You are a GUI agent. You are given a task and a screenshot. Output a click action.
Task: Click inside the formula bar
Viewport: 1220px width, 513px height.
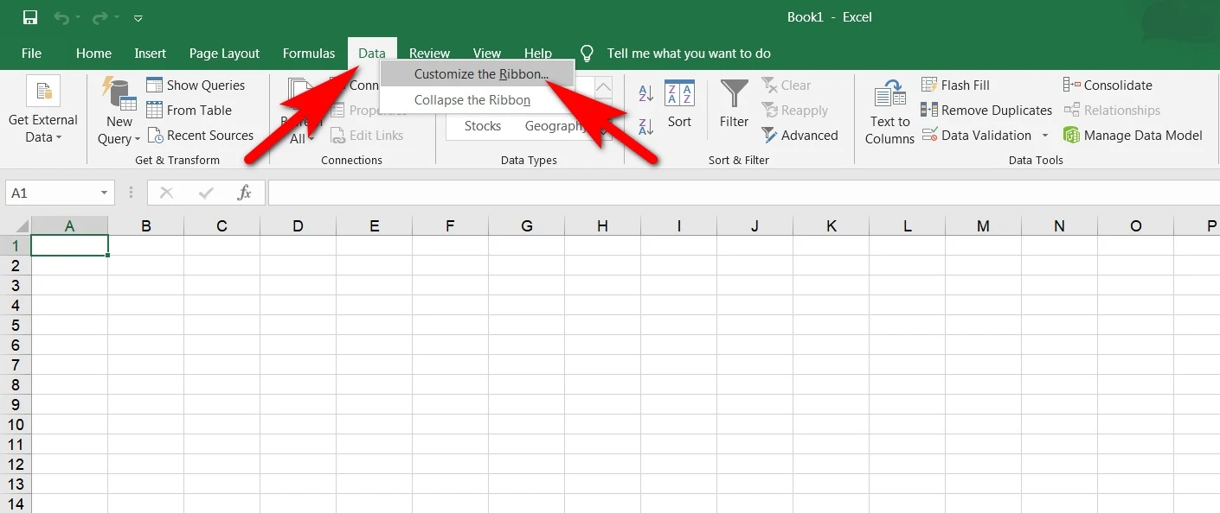pos(744,193)
